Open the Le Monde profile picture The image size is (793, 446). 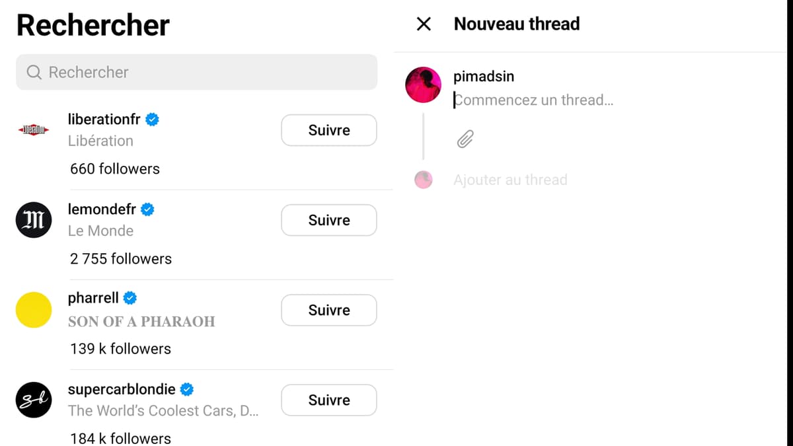(x=33, y=220)
